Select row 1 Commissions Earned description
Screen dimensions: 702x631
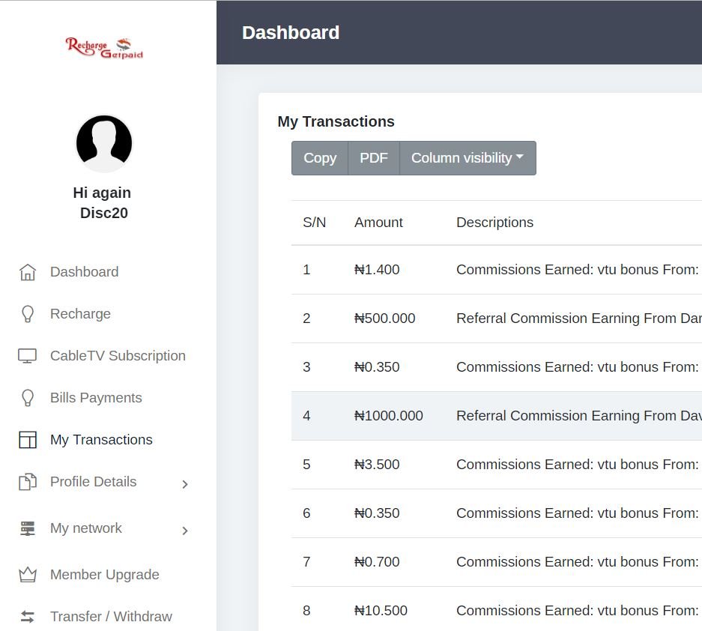pos(578,270)
